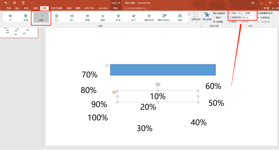This screenshot has width=279, height=150.
Task: Move animation gallery up one row
Action: coord(189,14)
